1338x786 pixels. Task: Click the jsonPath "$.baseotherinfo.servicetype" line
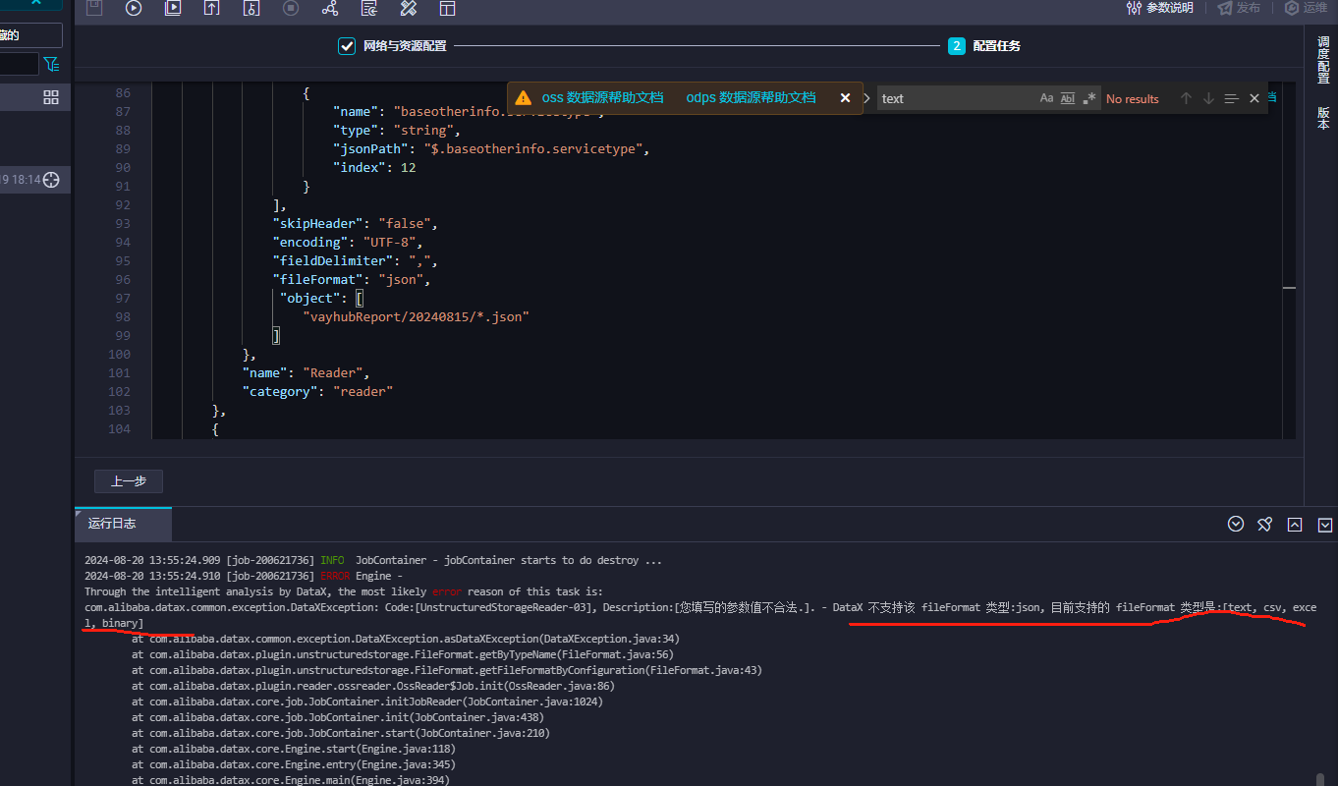[491, 149]
